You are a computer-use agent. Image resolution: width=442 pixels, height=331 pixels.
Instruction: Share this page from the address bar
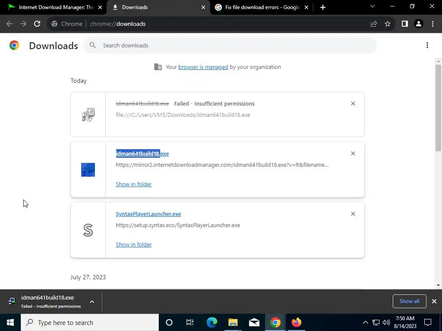pos(374,24)
